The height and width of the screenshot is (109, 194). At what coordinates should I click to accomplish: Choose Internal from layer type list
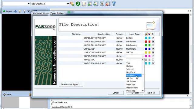point(130,69)
